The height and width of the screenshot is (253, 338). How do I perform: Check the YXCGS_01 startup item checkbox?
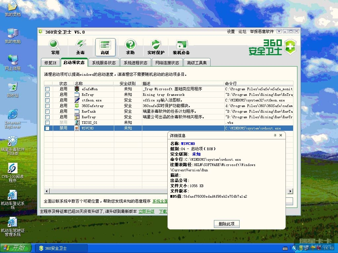coord(48,123)
